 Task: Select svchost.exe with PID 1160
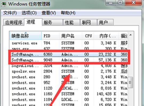[x=69, y=94]
